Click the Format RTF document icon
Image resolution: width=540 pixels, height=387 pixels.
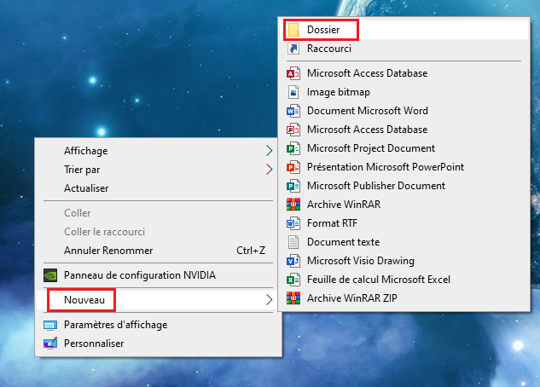point(293,223)
